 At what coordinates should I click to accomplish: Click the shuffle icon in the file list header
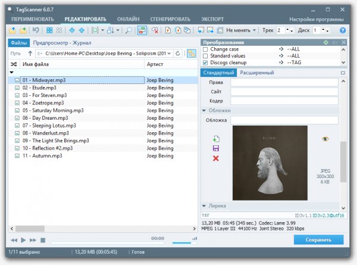[x=14, y=64]
